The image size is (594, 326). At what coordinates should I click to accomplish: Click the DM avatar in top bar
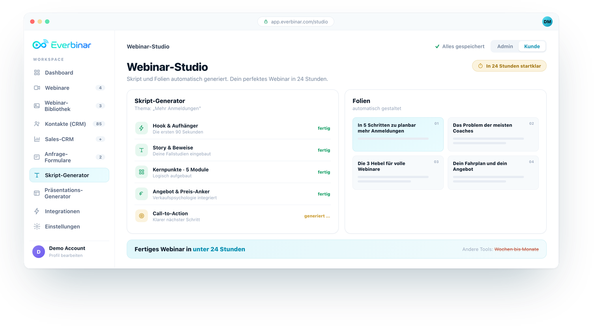point(547,21)
